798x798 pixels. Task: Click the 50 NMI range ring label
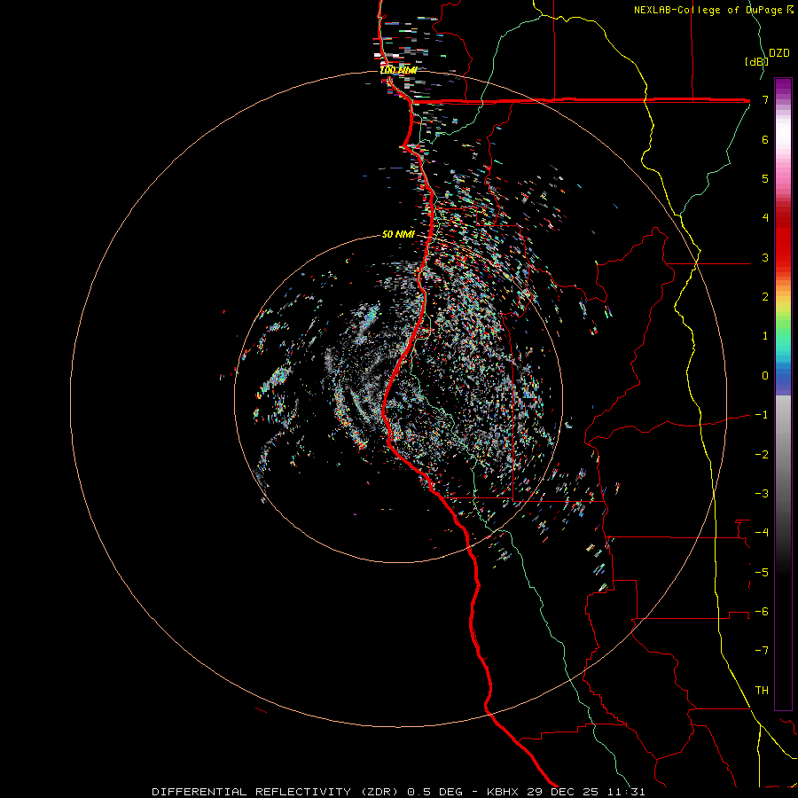coord(398,234)
